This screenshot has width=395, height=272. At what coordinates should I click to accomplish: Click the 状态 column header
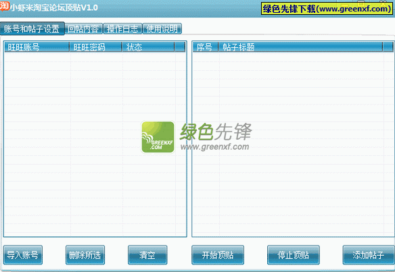(x=148, y=47)
